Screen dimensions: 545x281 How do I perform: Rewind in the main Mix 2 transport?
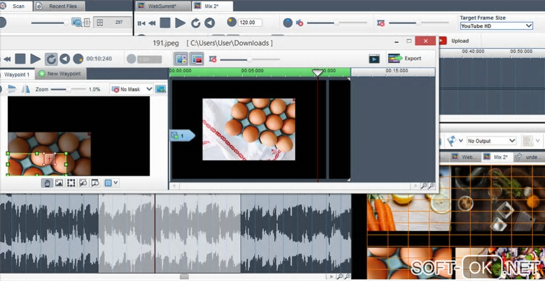coord(152,23)
